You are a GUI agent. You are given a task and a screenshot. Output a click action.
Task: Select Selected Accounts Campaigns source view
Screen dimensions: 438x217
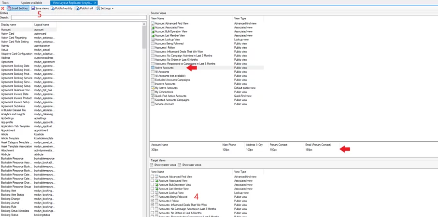click(172, 100)
